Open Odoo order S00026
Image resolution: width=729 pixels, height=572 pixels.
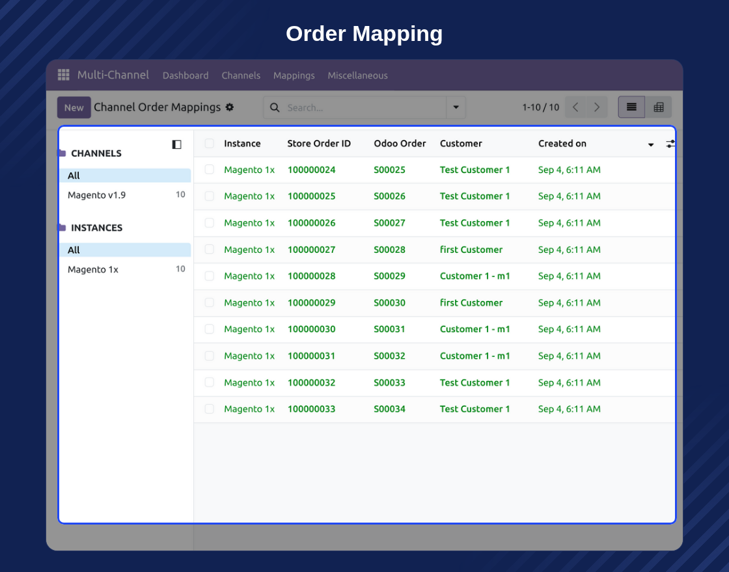click(x=390, y=196)
